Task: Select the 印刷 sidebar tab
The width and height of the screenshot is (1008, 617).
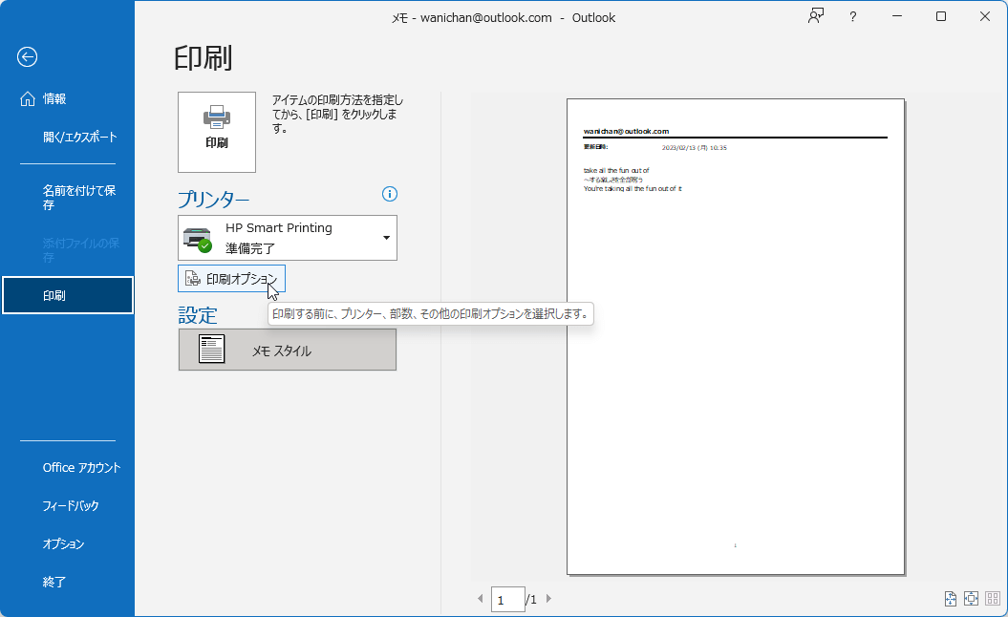Action: [68, 296]
